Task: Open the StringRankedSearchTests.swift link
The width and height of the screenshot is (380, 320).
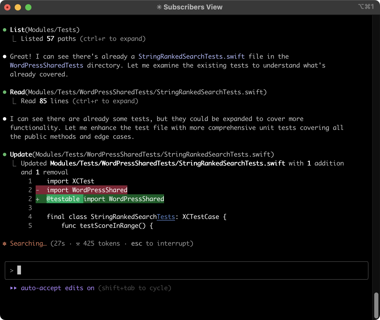Action: coord(191,56)
